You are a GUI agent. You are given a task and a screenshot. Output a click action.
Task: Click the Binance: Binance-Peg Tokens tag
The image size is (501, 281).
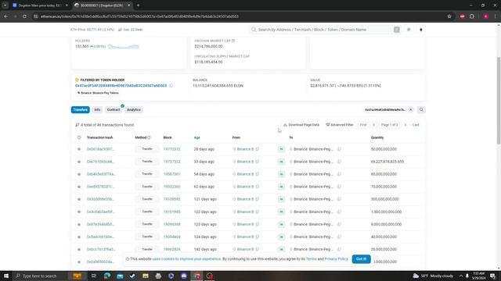click(x=98, y=93)
